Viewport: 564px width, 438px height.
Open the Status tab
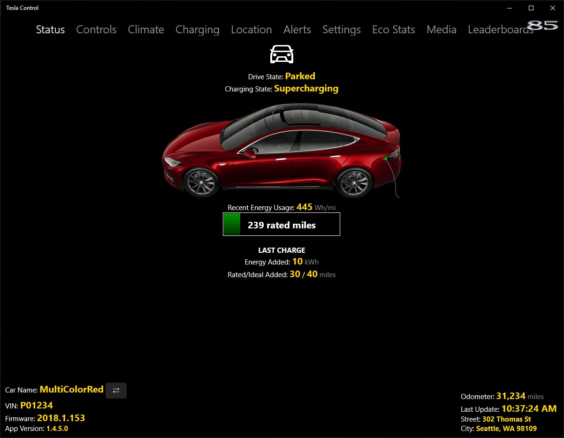[50, 30]
